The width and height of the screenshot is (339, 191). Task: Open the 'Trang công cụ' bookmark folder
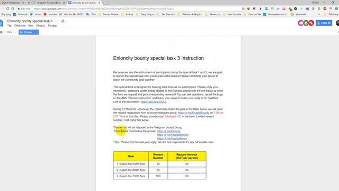pyautogui.click(x=145, y=14)
